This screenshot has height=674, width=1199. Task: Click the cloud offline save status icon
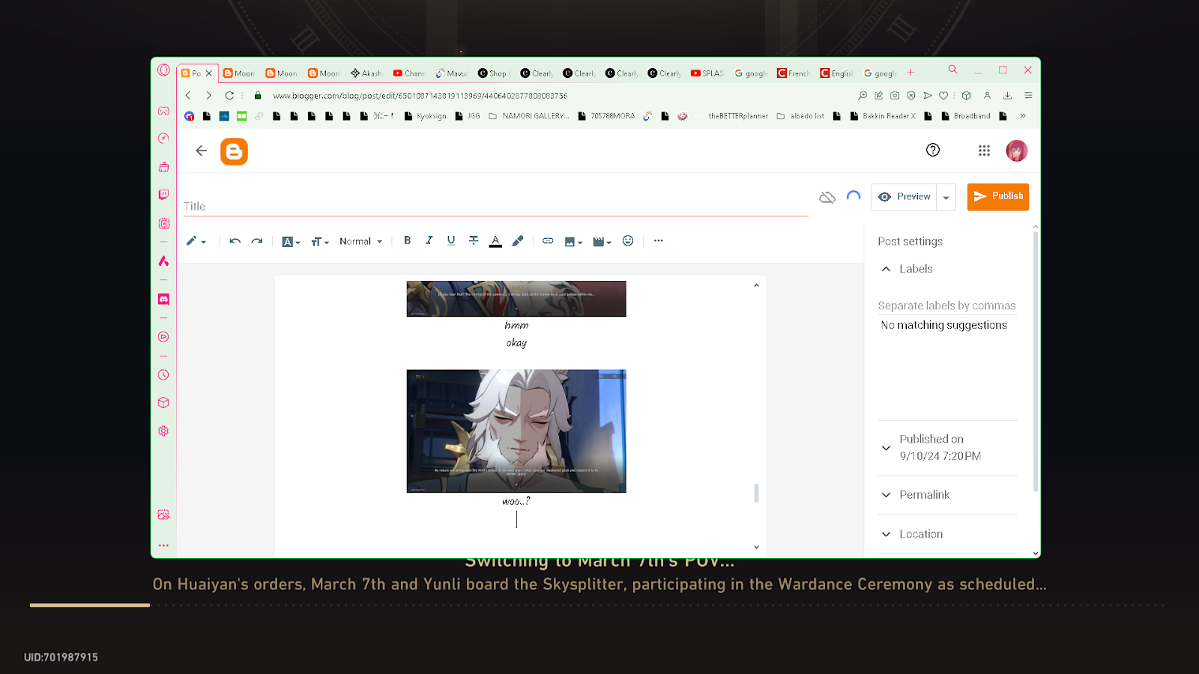click(x=827, y=198)
